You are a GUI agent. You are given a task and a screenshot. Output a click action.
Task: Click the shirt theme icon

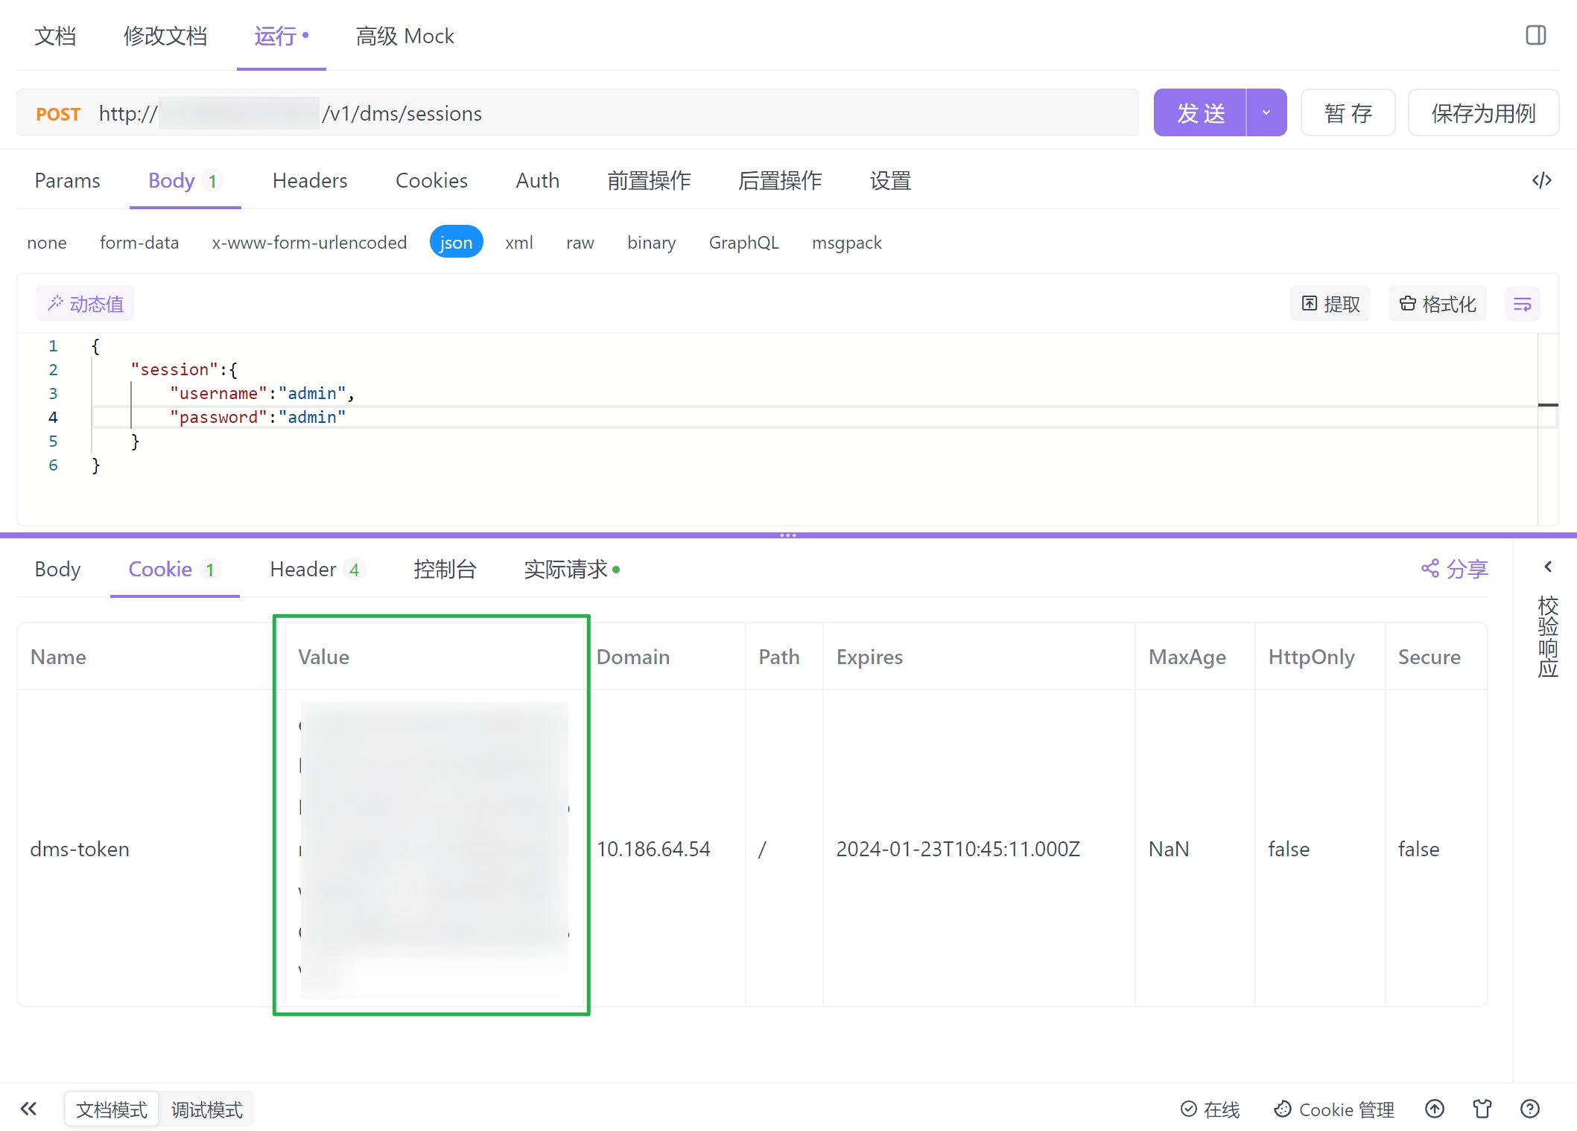click(x=1482, y=1109)
